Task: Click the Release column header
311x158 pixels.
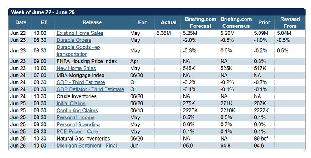Action: pyautogui.click(x=92, y=22)
